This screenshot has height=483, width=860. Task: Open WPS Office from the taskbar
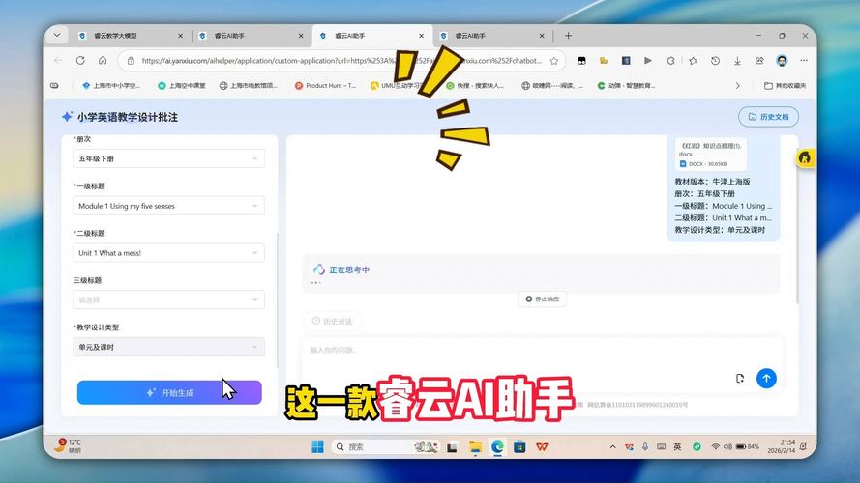click(541, 447)
